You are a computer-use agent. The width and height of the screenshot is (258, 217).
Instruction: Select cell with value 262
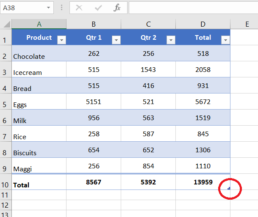[x=94, y=53]
